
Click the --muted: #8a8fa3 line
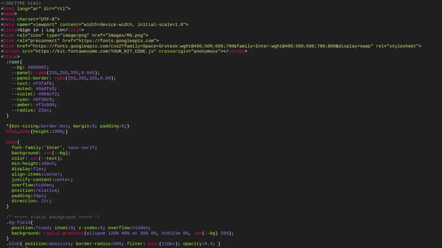(34, 89)
